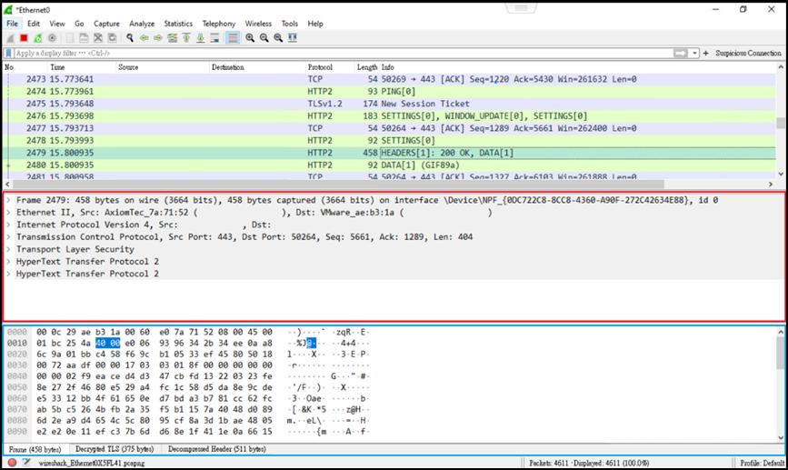Screen dimensions: 788x470
Task: Close this capture file
Action: [x=98, y=38]
